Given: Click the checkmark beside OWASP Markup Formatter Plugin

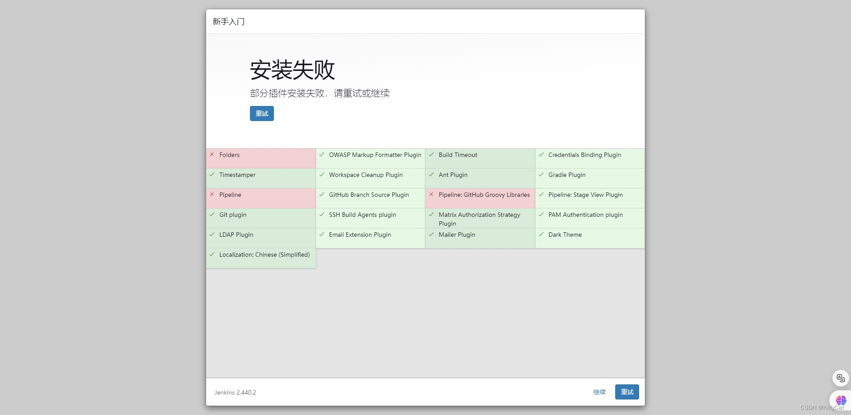Looking at the screenshot, I should click(322, 154).
